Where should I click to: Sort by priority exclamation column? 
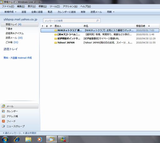[x=42, y=26]
